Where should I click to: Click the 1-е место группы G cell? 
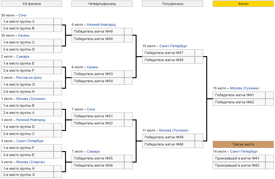point(27,84)
